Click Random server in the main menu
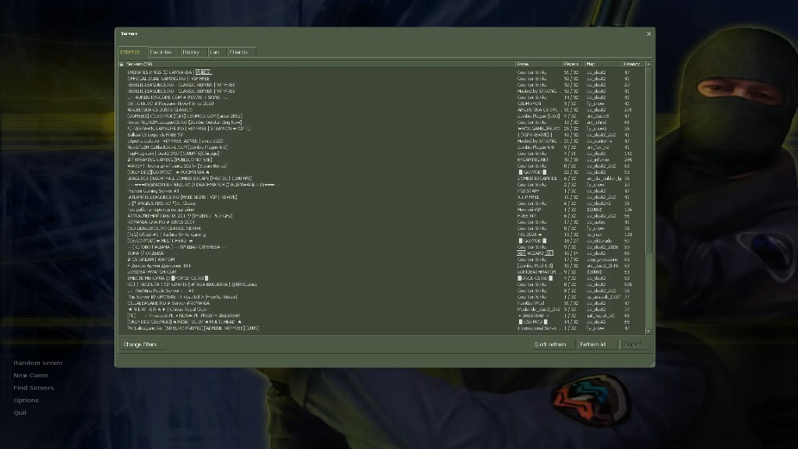The height and width of the screenshot is (449, 798). coord(38,363)
